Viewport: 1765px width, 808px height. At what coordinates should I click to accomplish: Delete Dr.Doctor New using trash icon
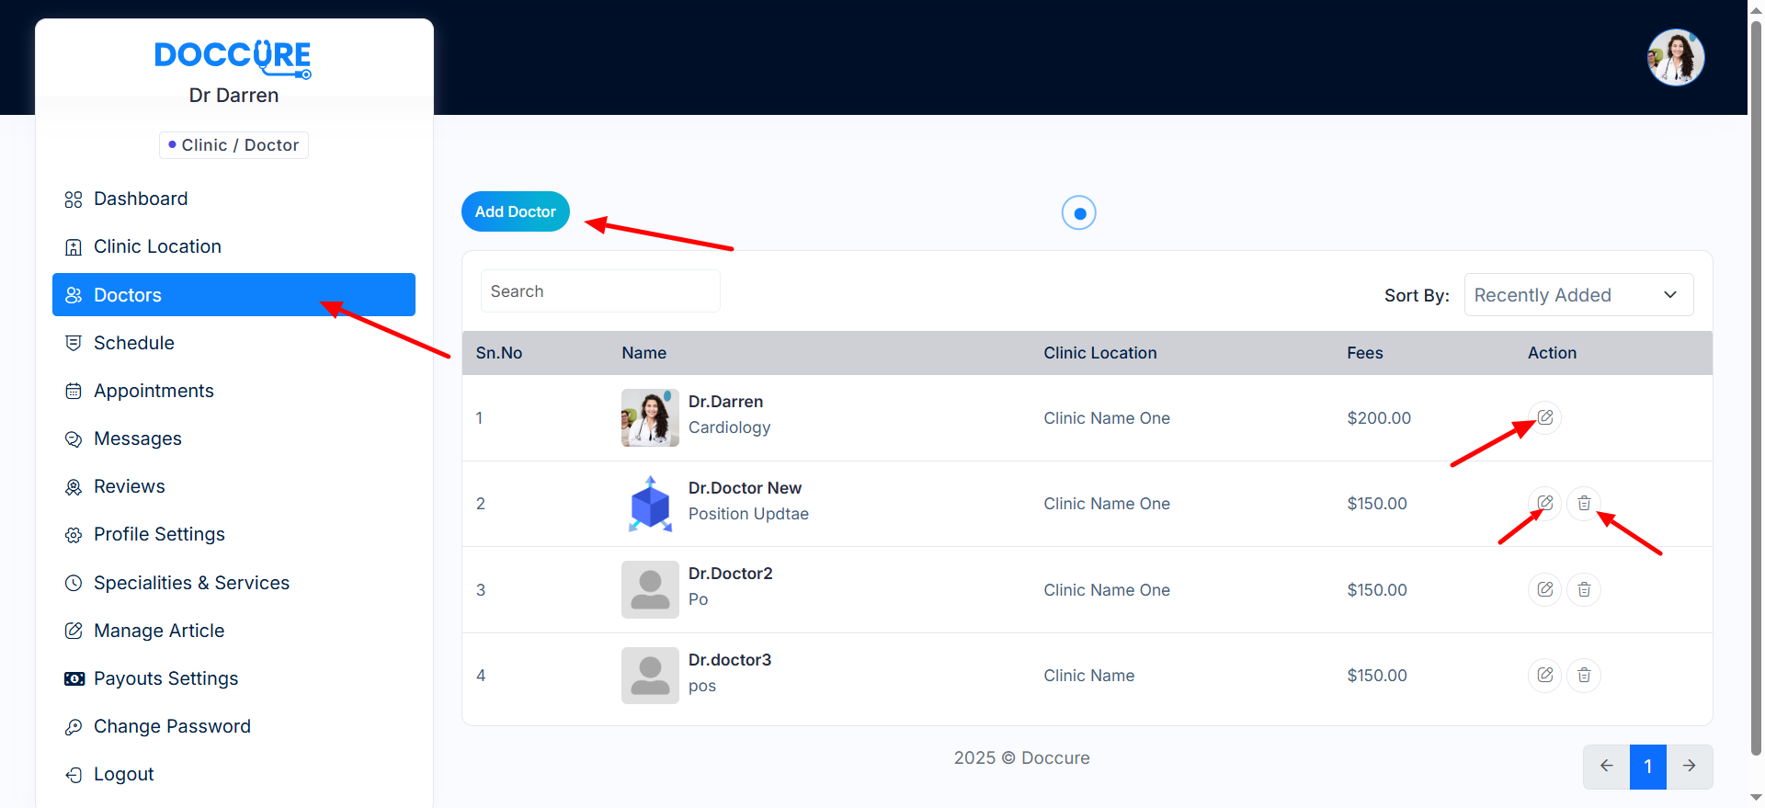tap(1584, 504)
